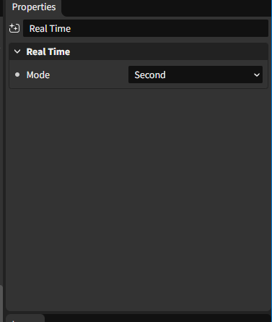Focus the Real Time node name field
This screenshot has width=272, height=322.
(x=146, y=28)
